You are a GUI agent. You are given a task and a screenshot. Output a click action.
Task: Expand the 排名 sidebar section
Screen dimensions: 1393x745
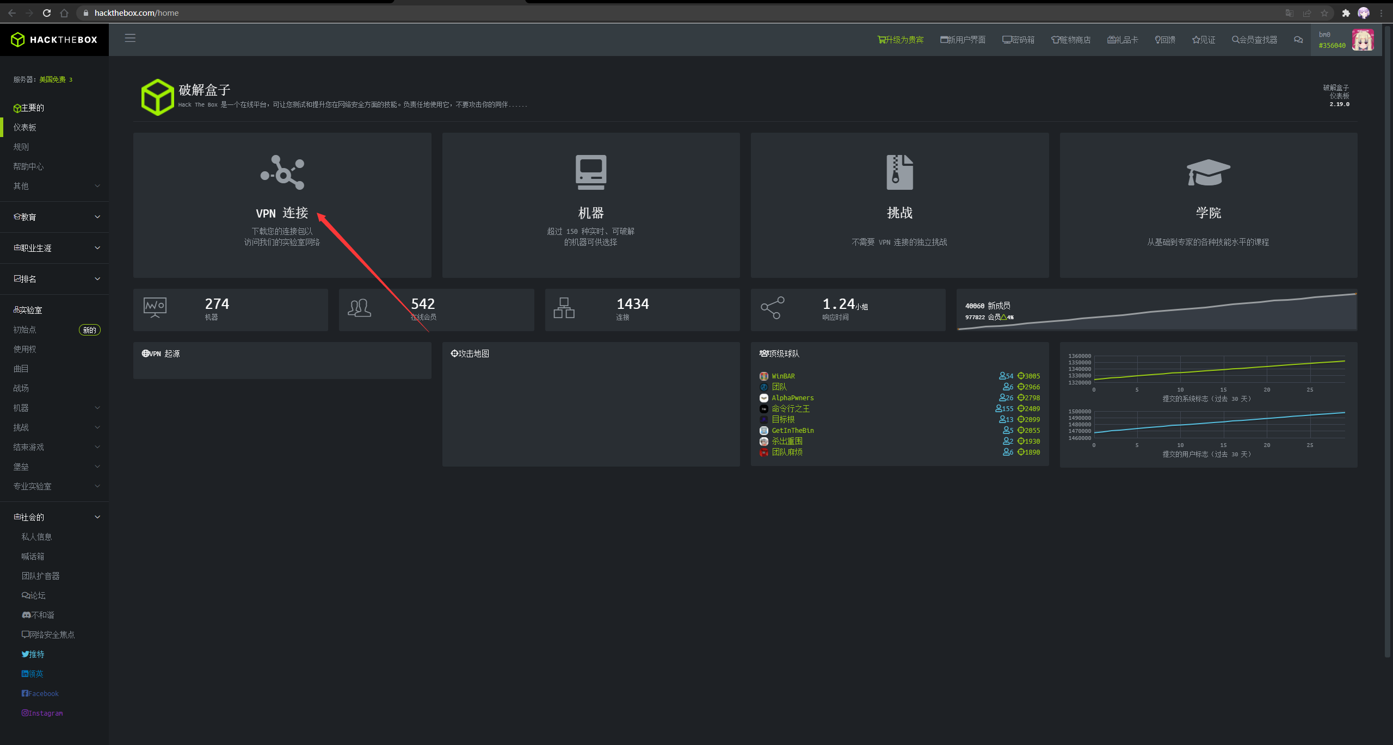coord(54,278)
